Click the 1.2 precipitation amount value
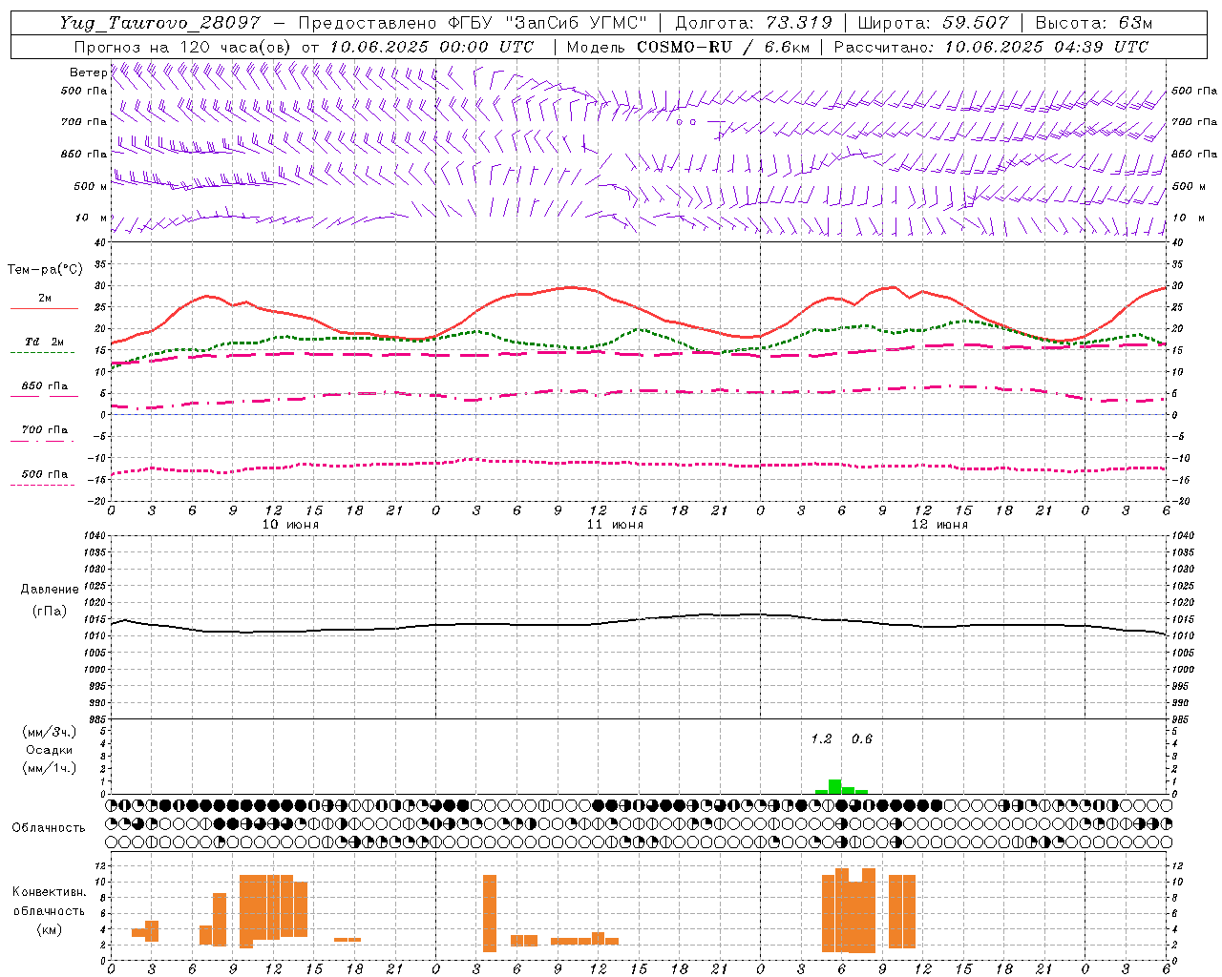Screen dimensions: 1222x977 tap(821, 739)
